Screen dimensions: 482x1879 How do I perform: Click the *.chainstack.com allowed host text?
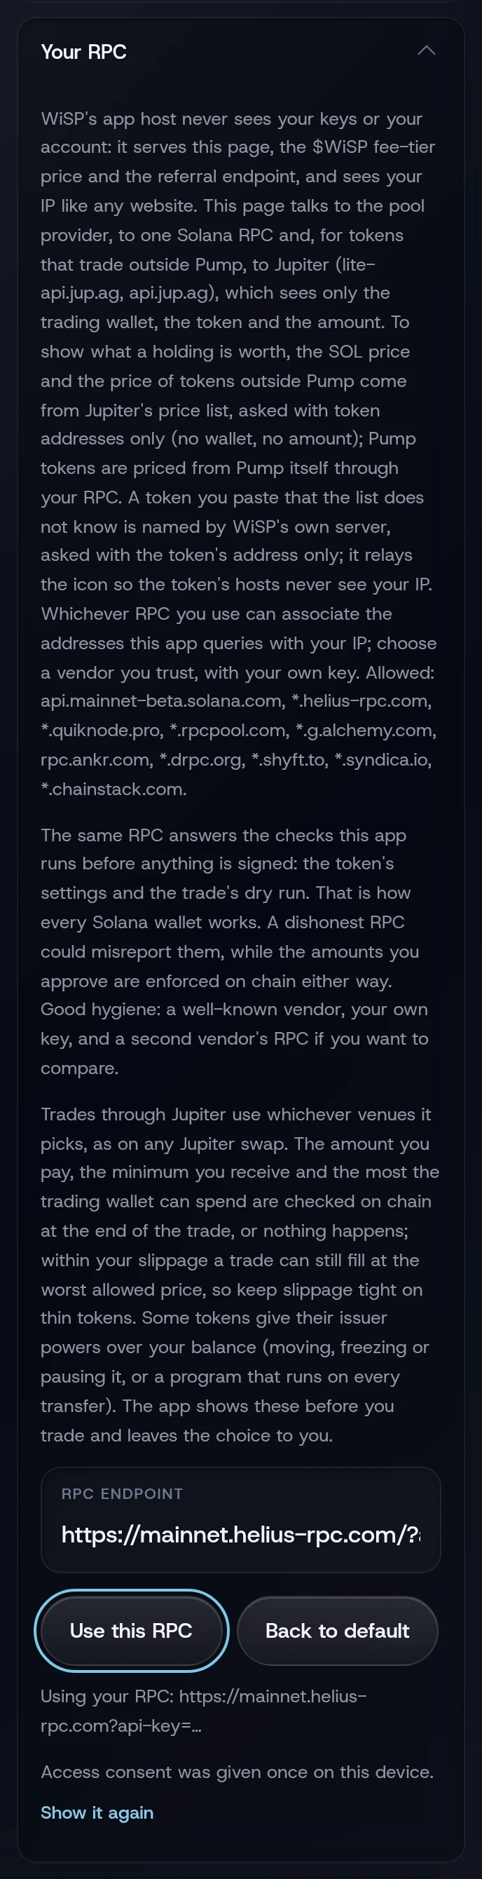coord(113,789)
